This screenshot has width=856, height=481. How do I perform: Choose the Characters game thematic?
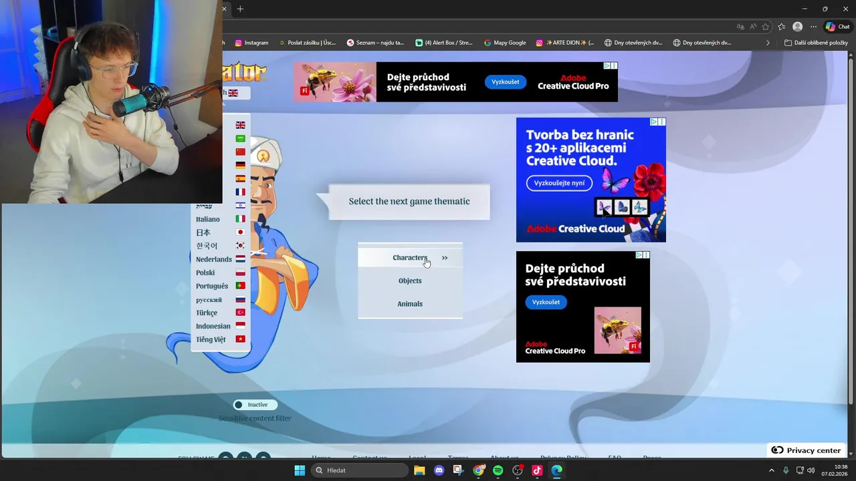[410, 258]
